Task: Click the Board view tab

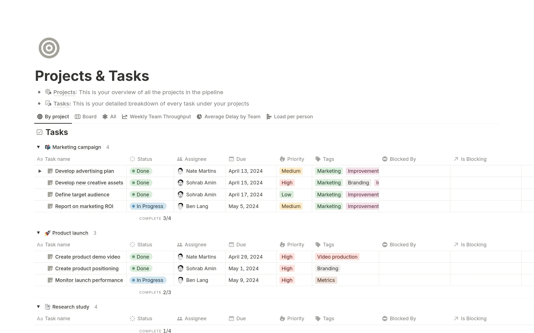Action: coord(86,117)
